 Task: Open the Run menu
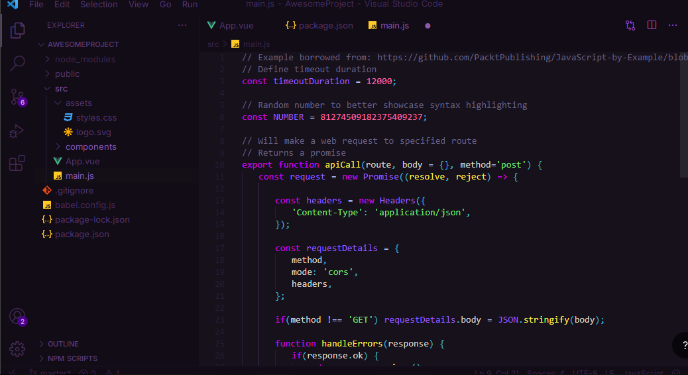[x=190, y=5]
